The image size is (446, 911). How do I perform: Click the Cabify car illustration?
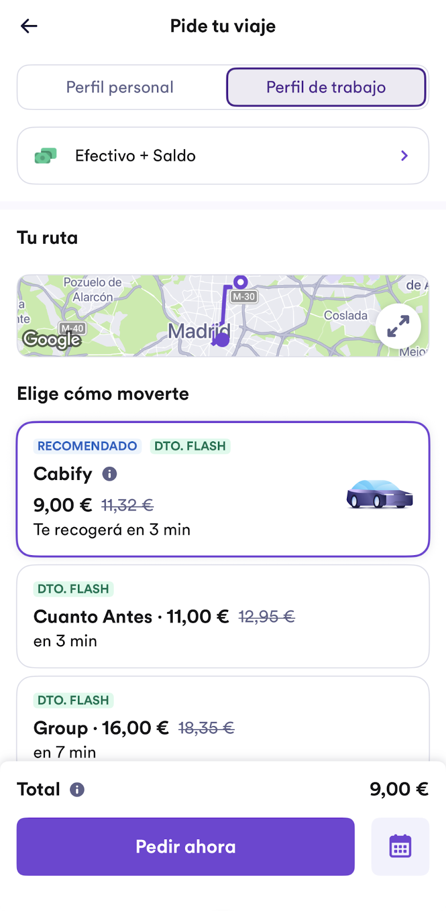click(x=379, y=494)
